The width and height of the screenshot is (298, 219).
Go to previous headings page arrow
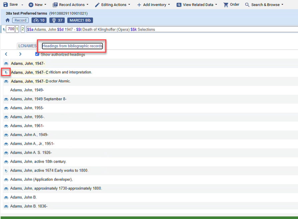tap(6, 54)
